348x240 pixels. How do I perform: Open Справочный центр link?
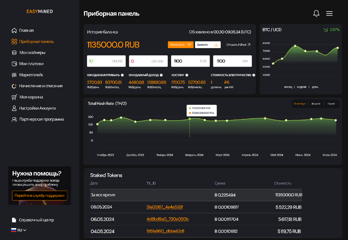click(x=36, y=220)
